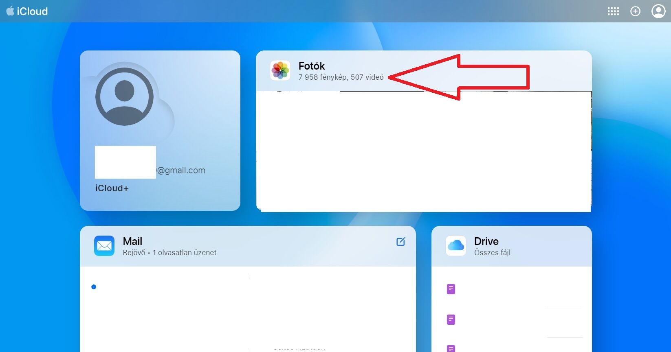Click the Drive title
The image size is (671, 352).
(486, 241)
